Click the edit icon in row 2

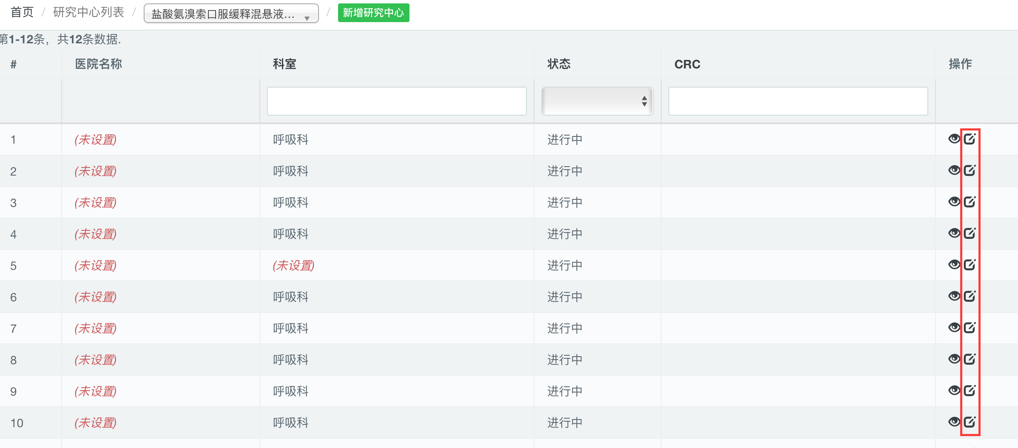(x=970, y=170)
